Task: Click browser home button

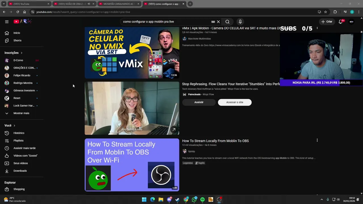Action: (x=24, y=12)
